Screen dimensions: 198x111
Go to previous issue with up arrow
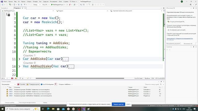click(x=20, y=78)
